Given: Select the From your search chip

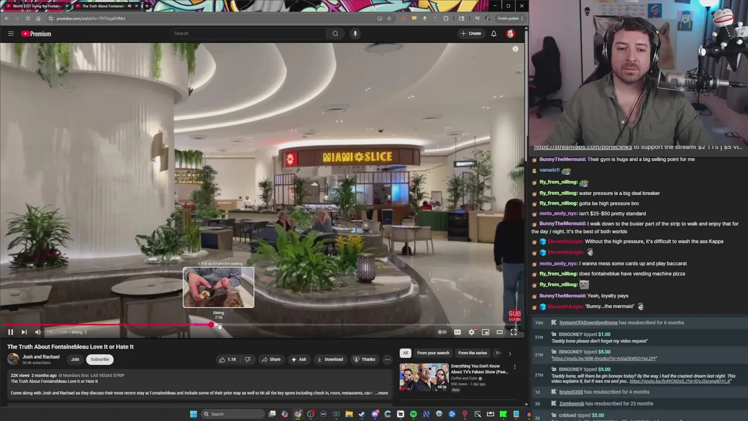Looking at the screenshot, I should click(433, 353).
